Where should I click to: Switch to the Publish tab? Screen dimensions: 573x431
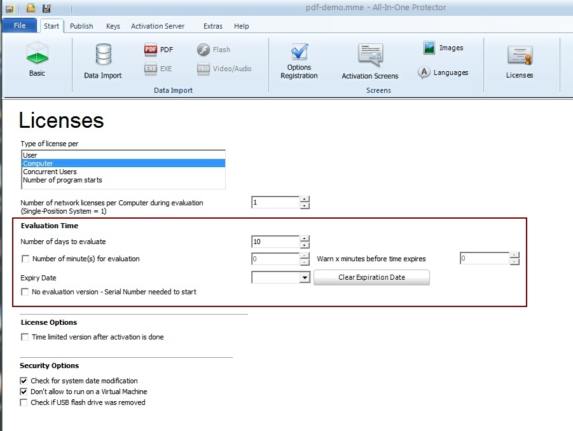(81, 26)
